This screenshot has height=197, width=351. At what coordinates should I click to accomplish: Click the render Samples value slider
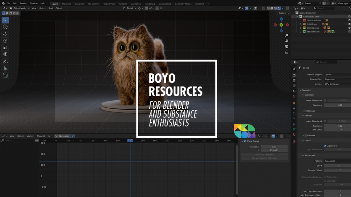click(337, 126)
